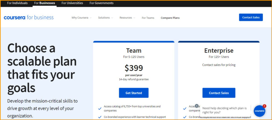Click Contact Sales in the header
This screenshot has width=272, height=120.
251,17
